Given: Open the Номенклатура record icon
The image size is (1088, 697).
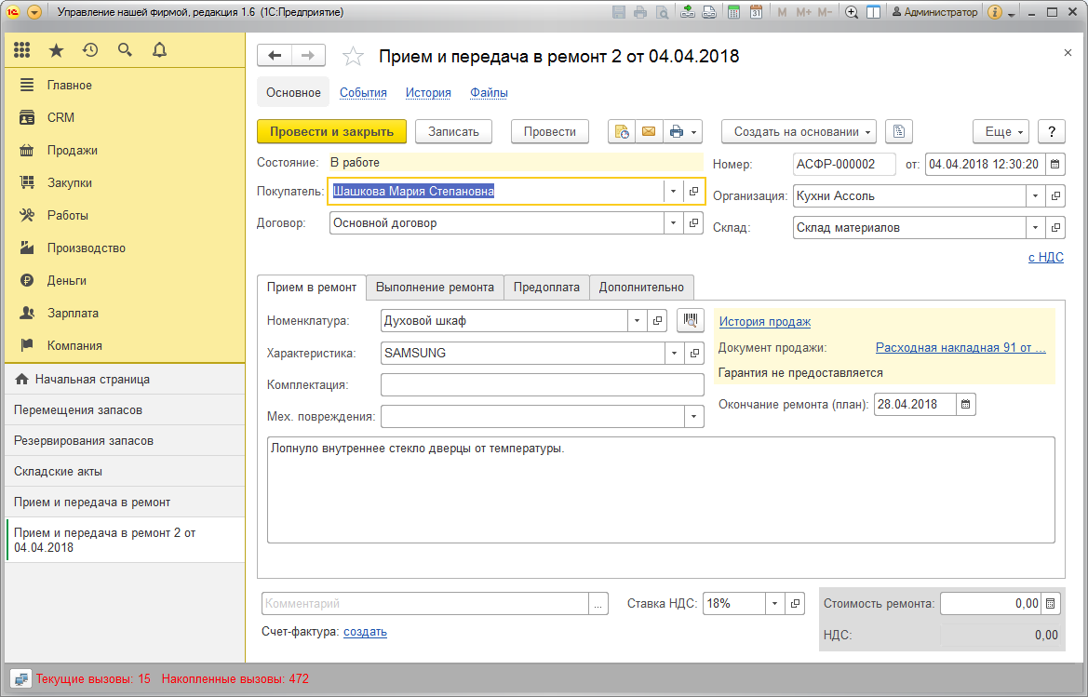Looking at the screenshot, I should point(657,320).
